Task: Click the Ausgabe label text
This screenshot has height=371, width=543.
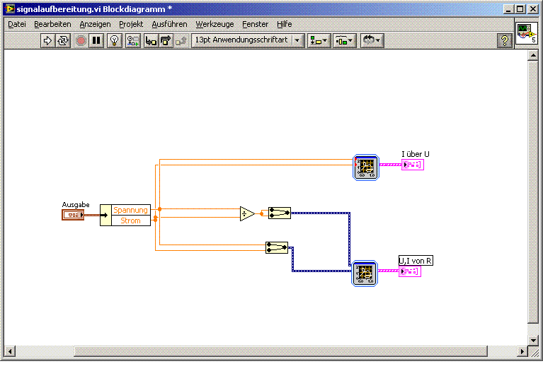Action: click(x=76, y=205)
